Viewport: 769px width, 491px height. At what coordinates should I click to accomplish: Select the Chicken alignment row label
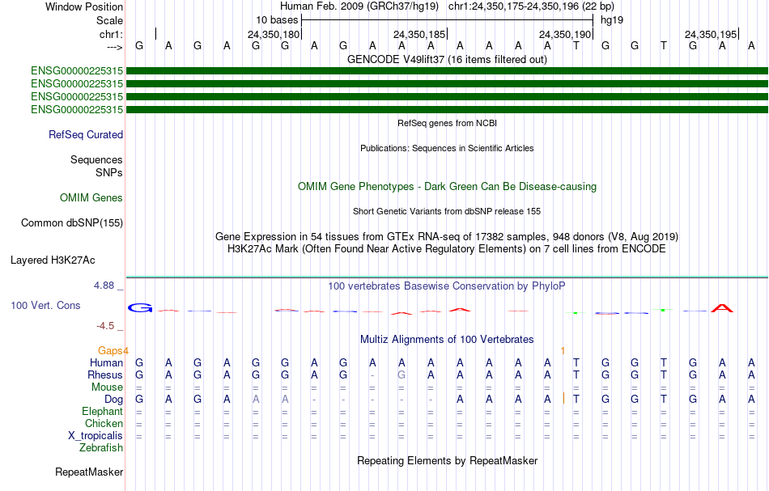[x=104, y=423]
